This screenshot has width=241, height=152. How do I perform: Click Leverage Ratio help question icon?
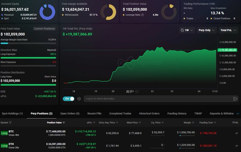(x=142, y=15)
